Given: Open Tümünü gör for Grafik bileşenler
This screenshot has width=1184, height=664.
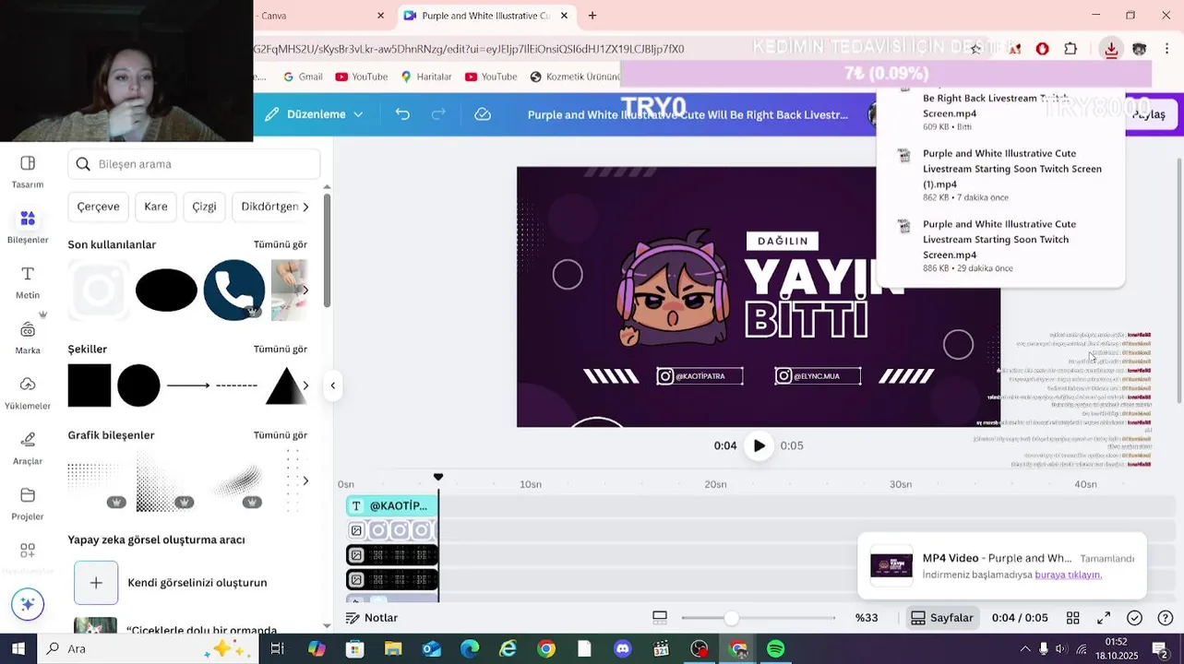Looking at the screenshot, I should (281, 435).
